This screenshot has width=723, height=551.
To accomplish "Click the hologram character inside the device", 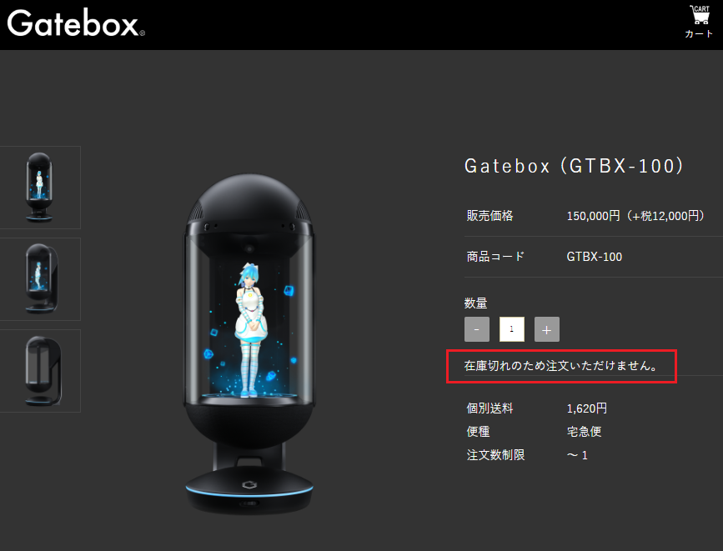I will coord(250,329).
